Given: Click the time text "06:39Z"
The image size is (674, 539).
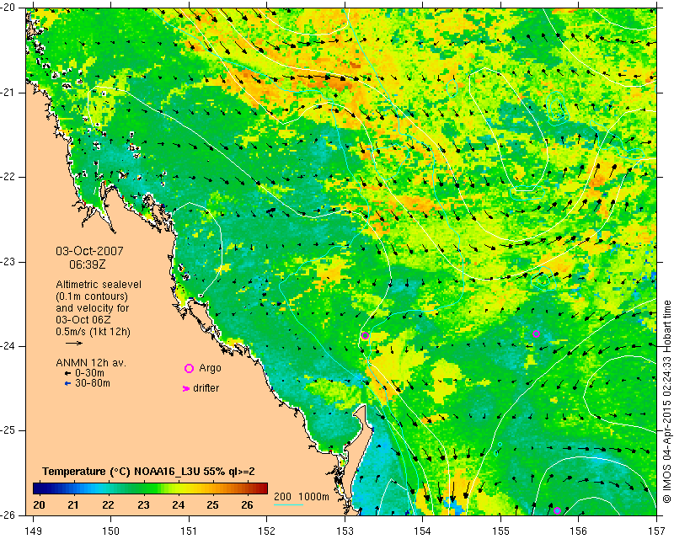Looking at the screenshot, I should pos(88,264).
